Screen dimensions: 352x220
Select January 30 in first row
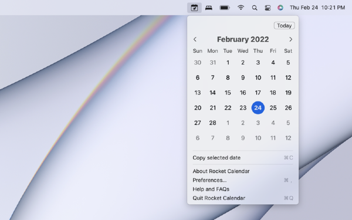(198, 63)
